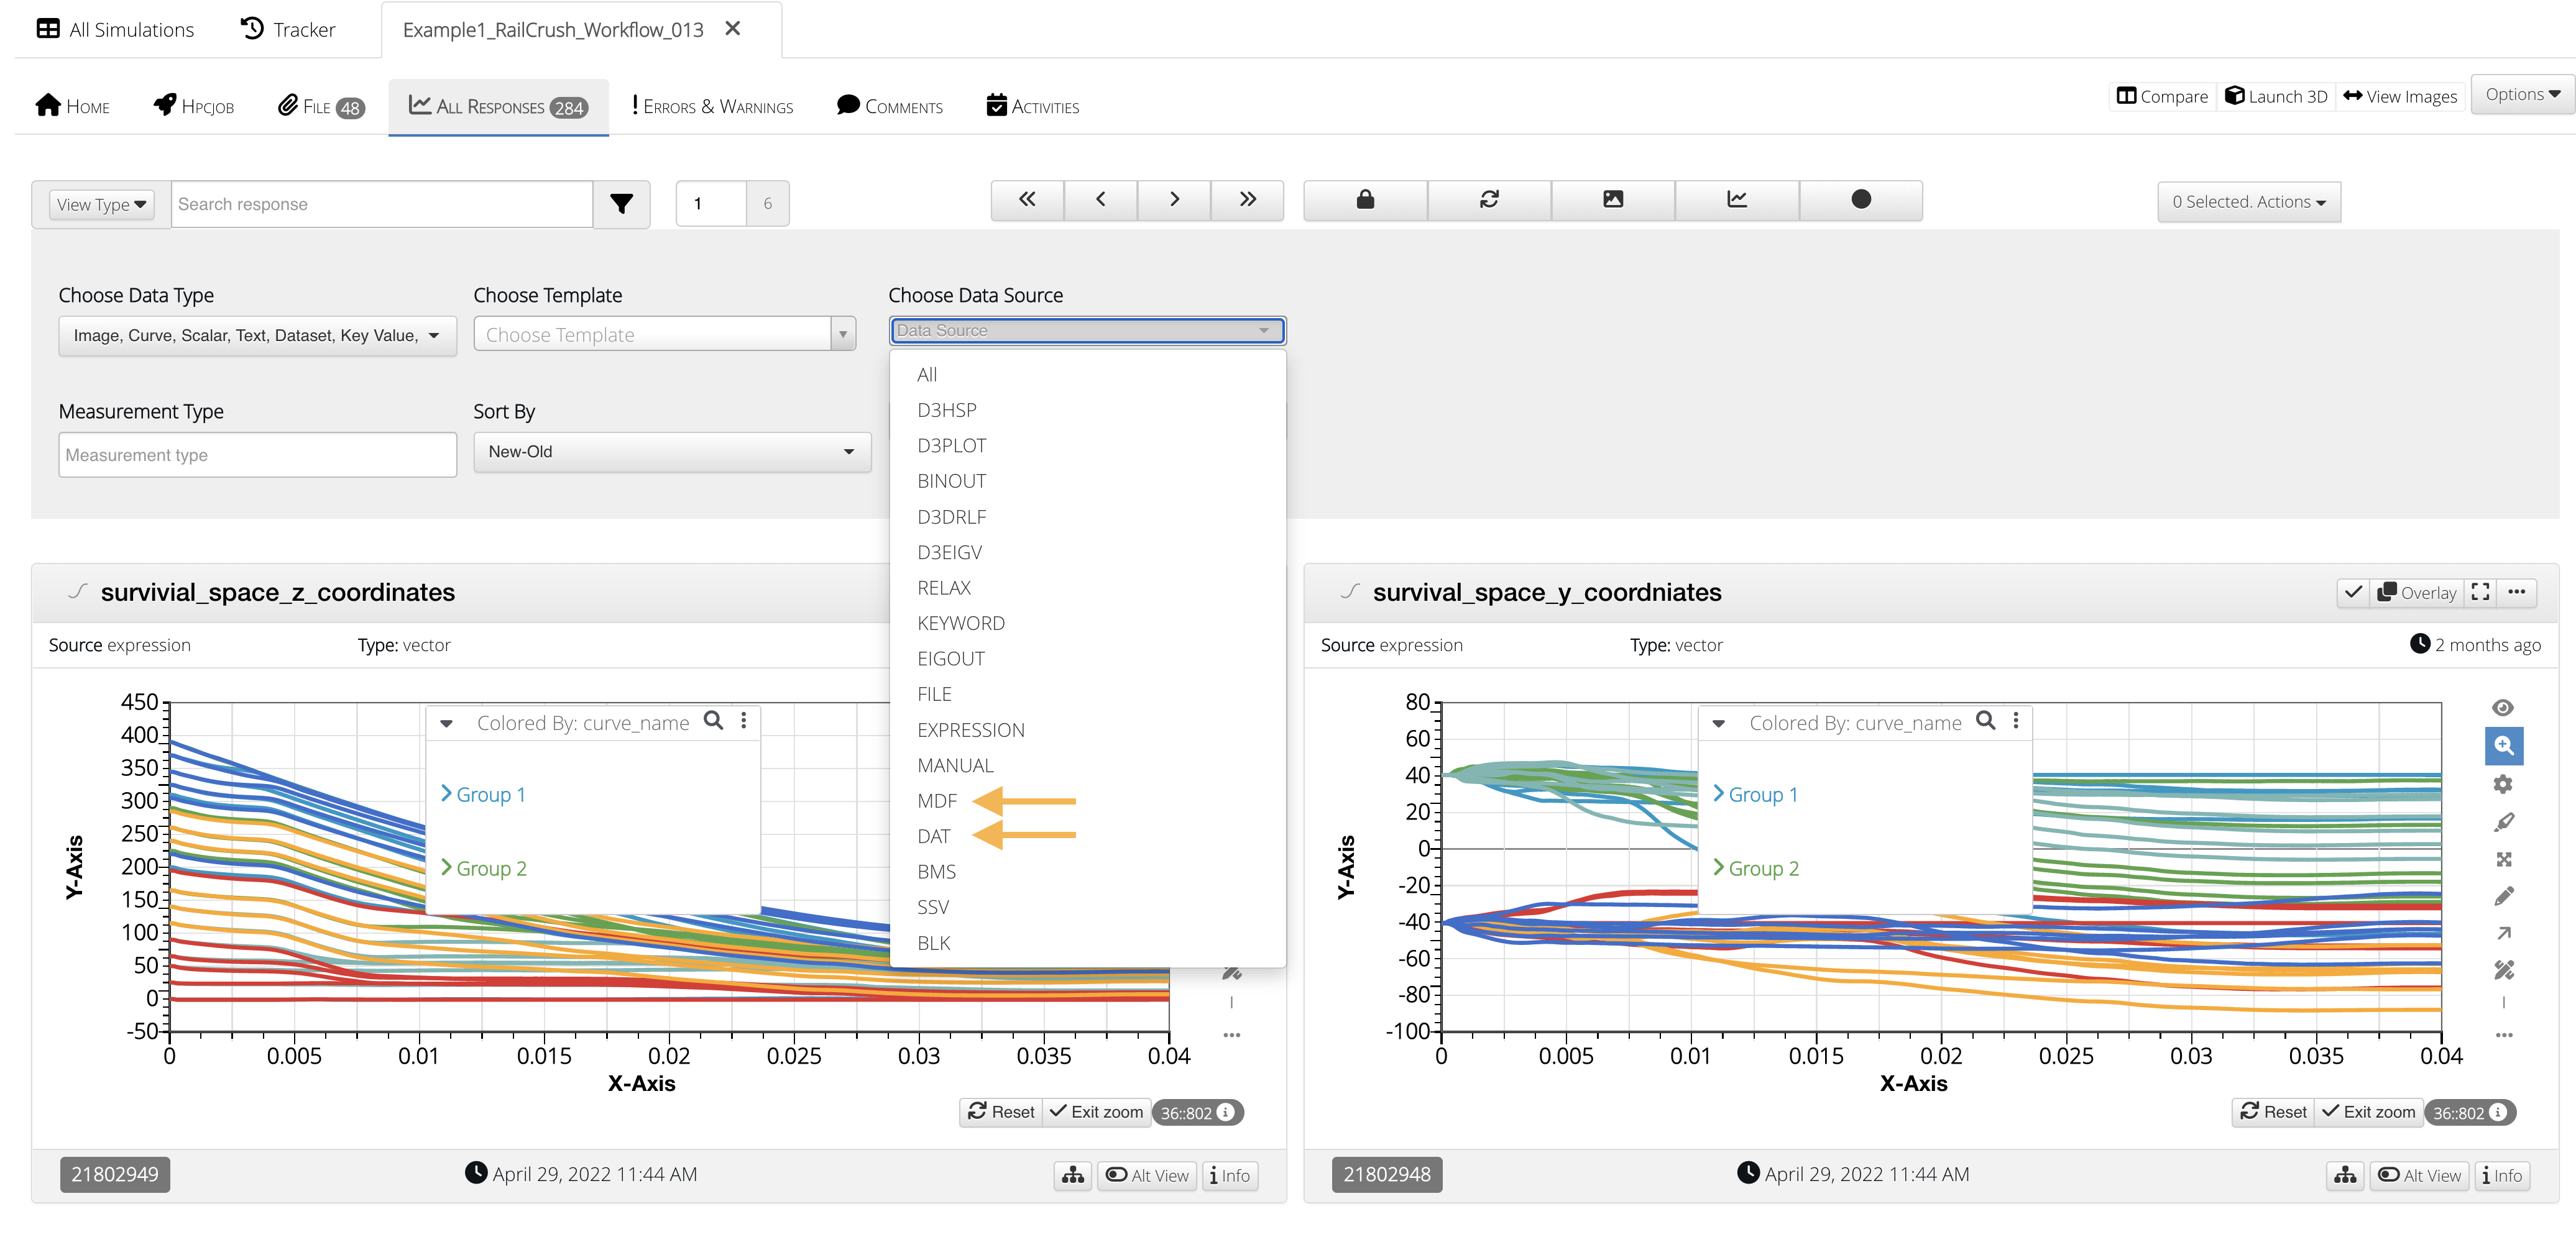Select MDF from data source list
Viewport: 2576px width, 1250px height.
pyautogui.click(x=937, y=800)
